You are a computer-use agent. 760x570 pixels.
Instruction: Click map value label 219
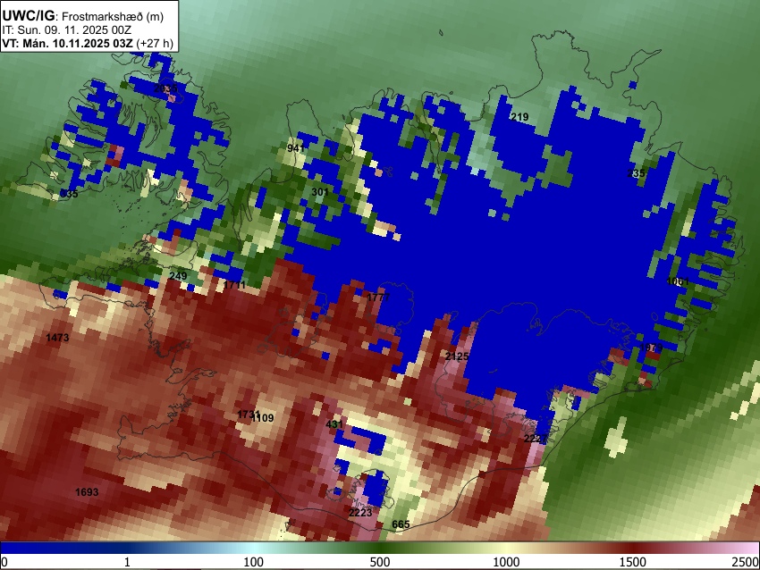519,117
